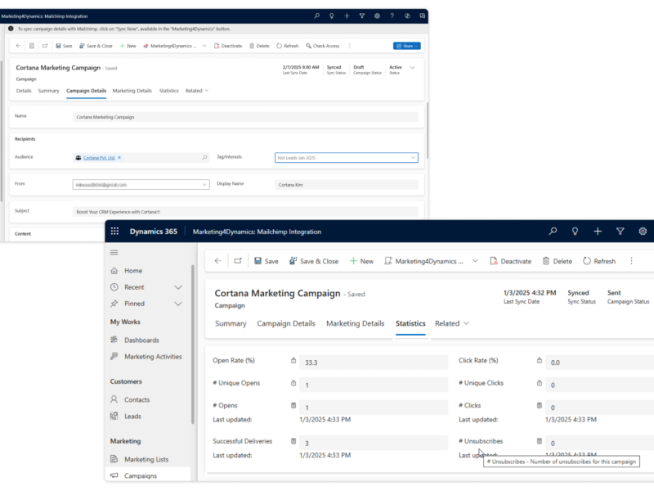
Task: Click New in the front window toolbar
Action: click(361, 261)
